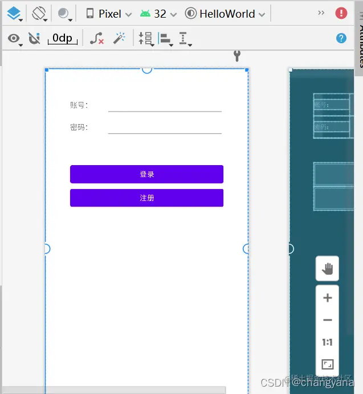
Task: Click the 登录 button
Action: [146, 174]
